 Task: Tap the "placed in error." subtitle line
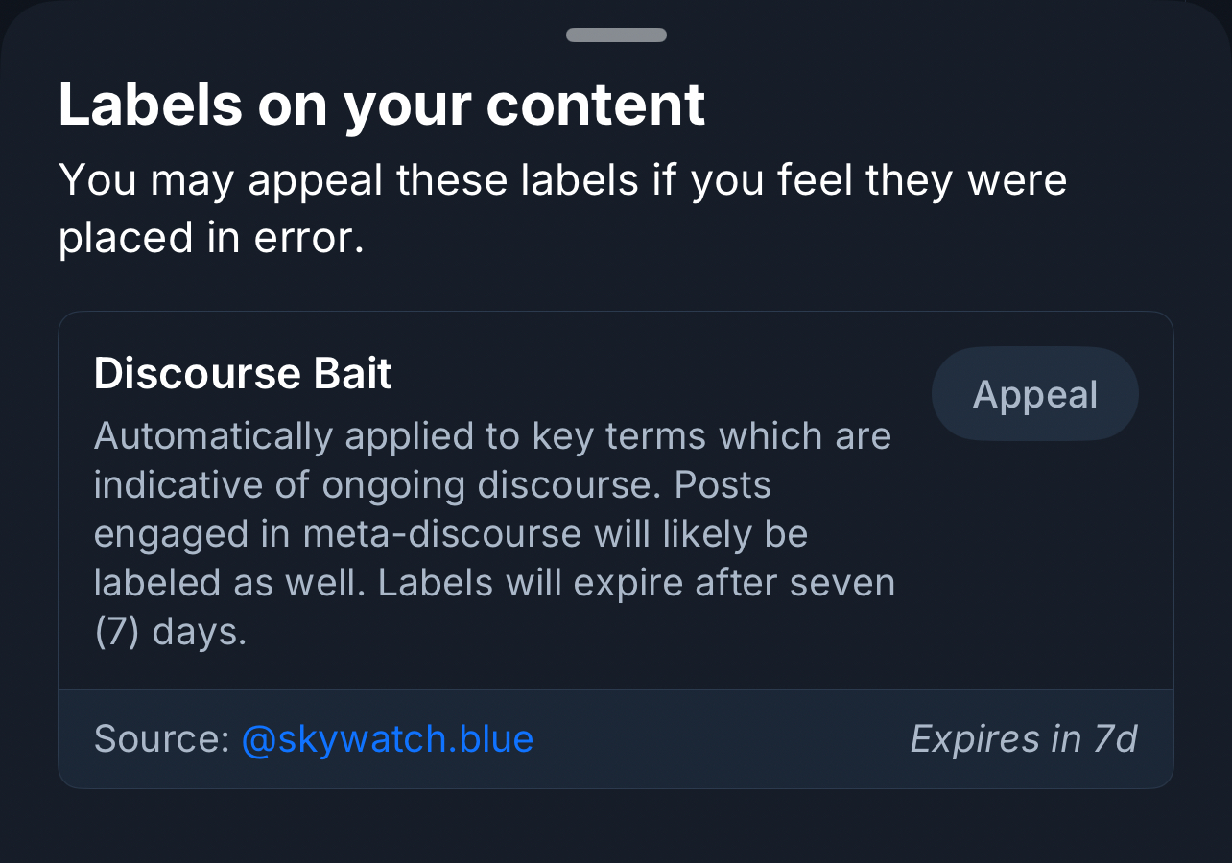coord(211,238)
